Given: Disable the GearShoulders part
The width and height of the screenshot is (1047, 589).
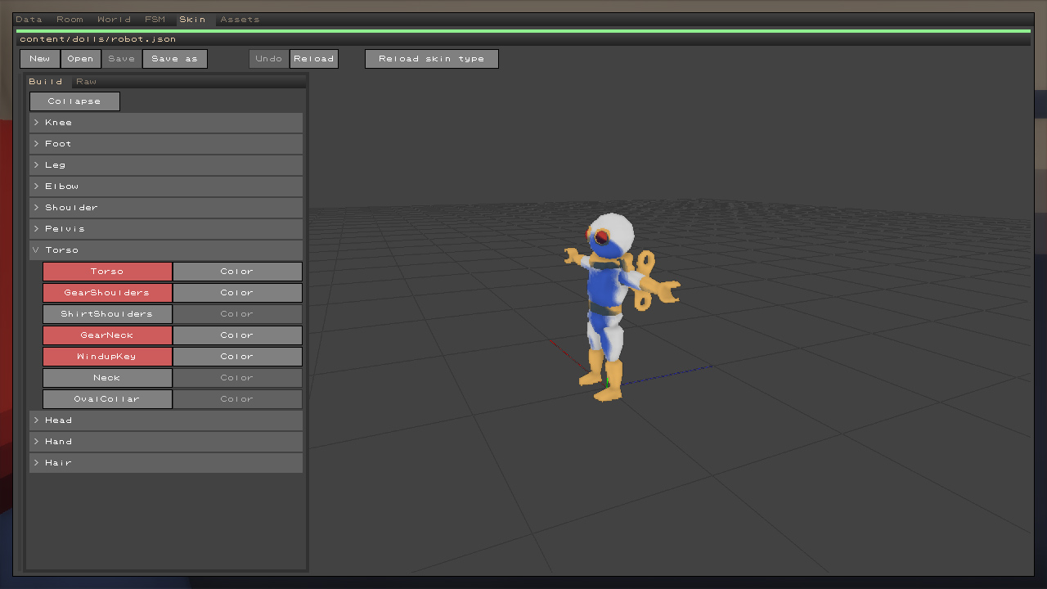Looking at the screenshot, I should click(107, 293).
